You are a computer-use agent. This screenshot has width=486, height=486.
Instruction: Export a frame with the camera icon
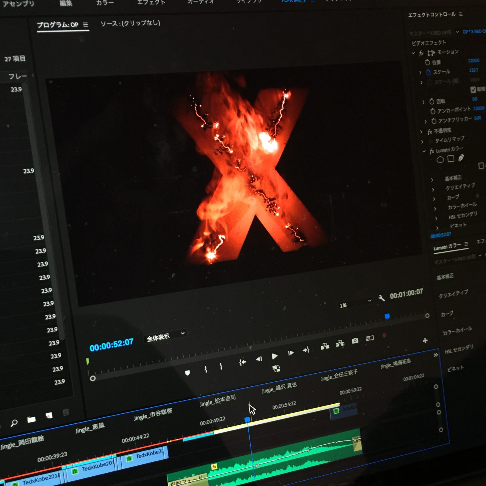(355, 341)
